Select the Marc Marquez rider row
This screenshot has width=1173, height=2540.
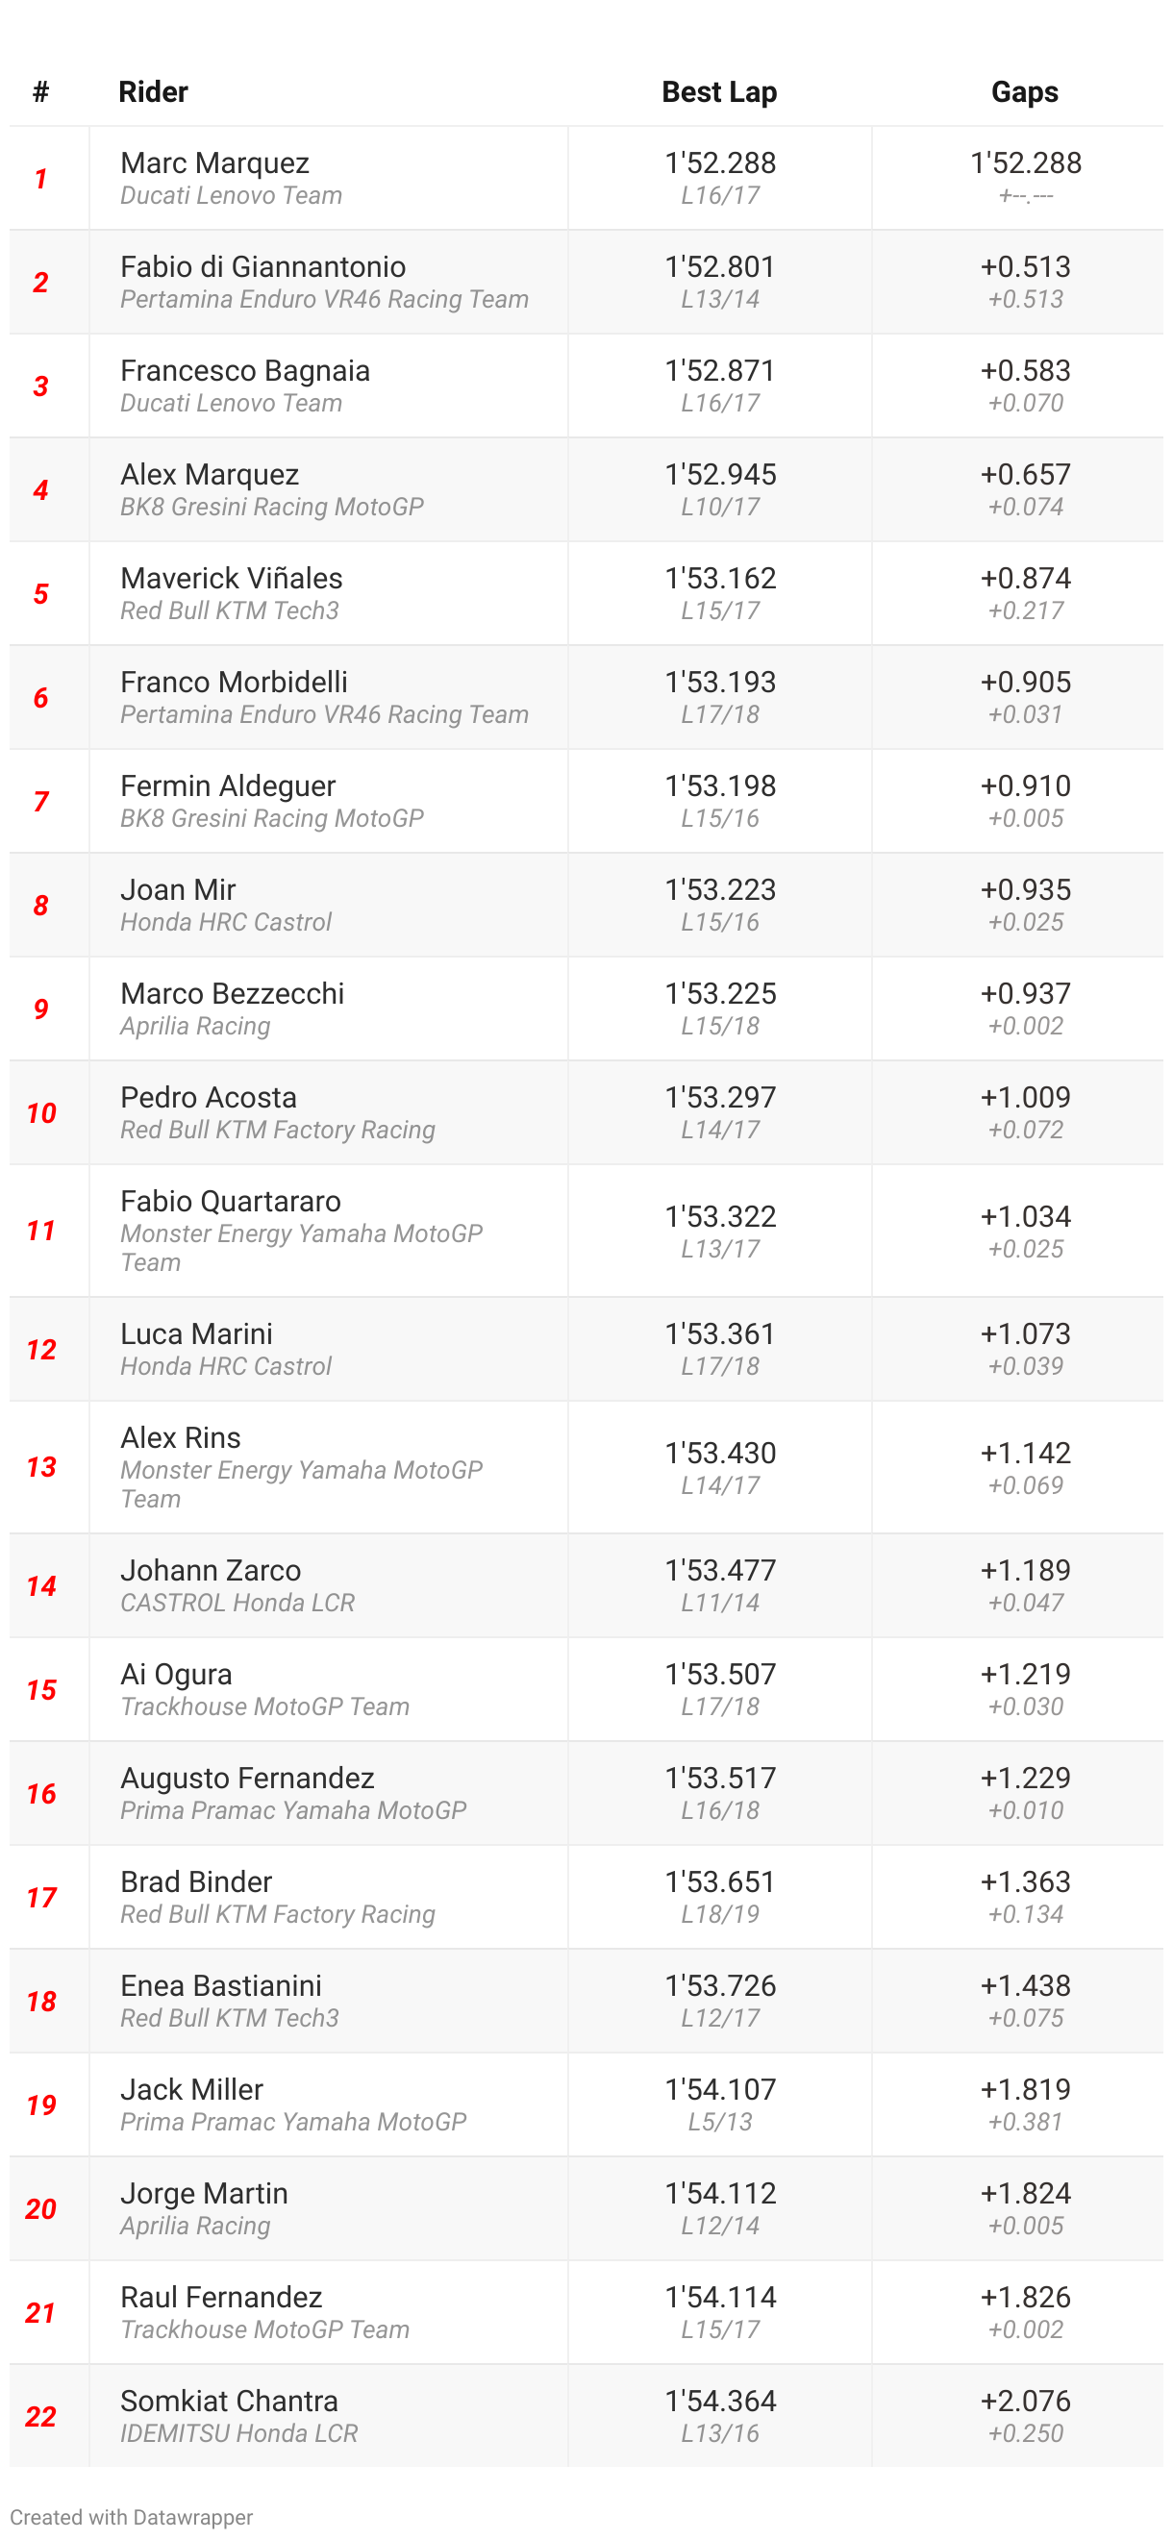click(x=586, y=179)
